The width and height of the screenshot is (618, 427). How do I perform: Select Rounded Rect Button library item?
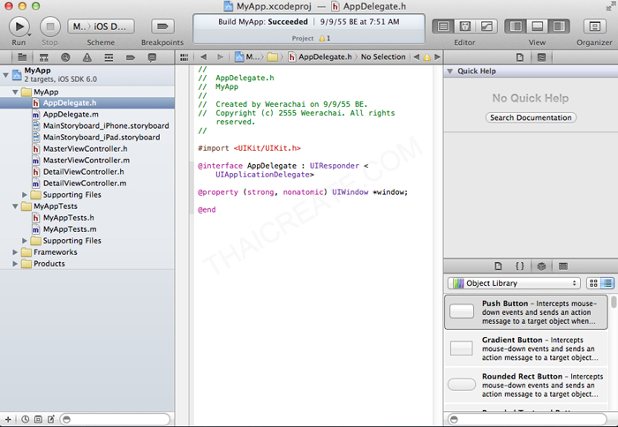point(526,385)
